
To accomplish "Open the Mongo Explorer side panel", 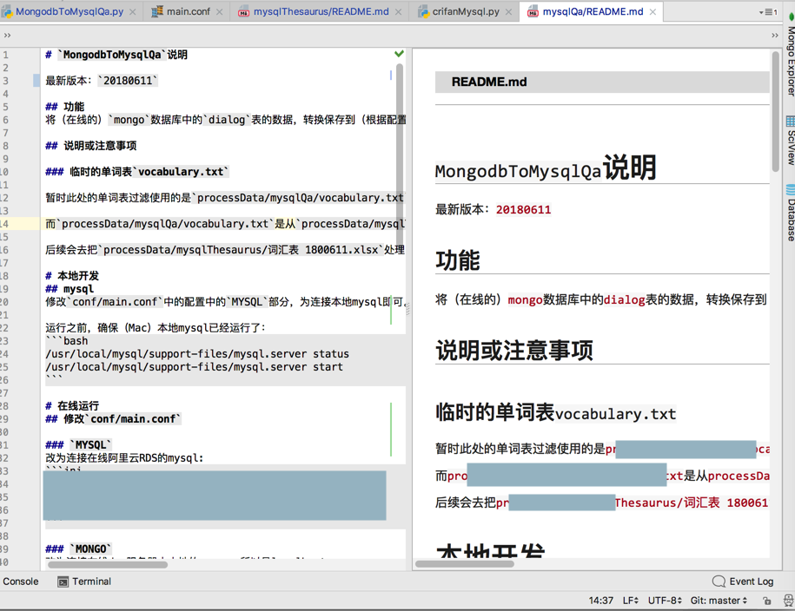I will click(790, 55).
